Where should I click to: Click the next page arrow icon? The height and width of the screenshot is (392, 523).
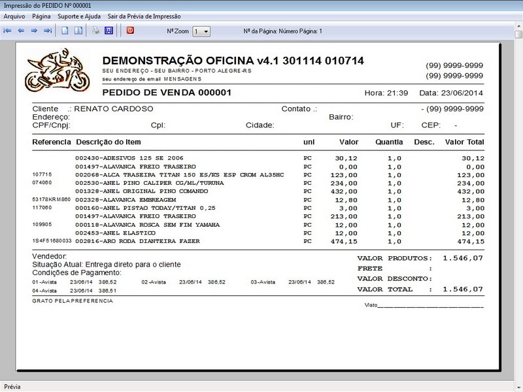tap(34, 31)
